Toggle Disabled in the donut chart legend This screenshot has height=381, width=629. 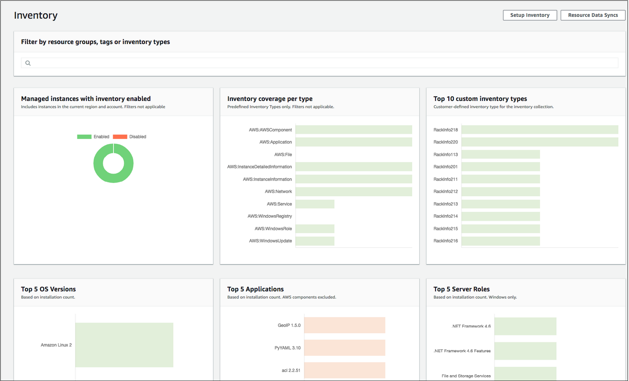(x=137, y=137)
